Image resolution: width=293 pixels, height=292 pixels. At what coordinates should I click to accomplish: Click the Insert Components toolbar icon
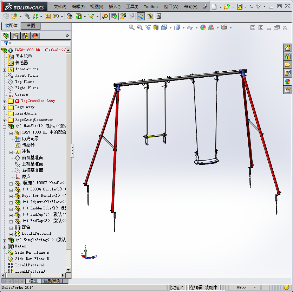(14, 17)
